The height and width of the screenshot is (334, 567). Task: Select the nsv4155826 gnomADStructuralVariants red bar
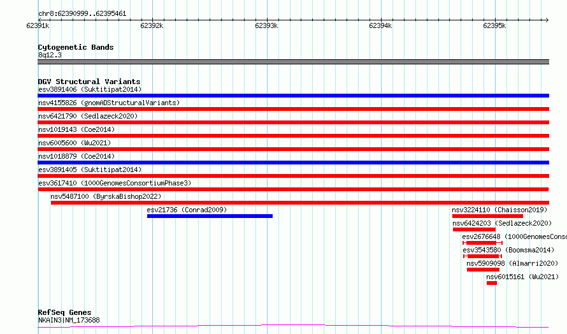click(x=293, y=109)
